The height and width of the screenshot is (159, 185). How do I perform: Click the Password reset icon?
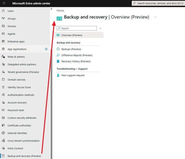pos(3,110)
